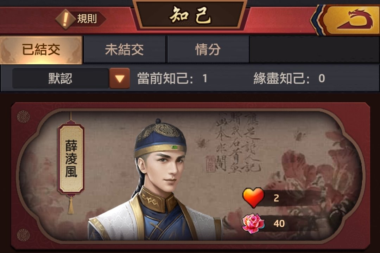Tap the pink rose flower icon
Screen dimensions: 380x253
click(253, 223)
